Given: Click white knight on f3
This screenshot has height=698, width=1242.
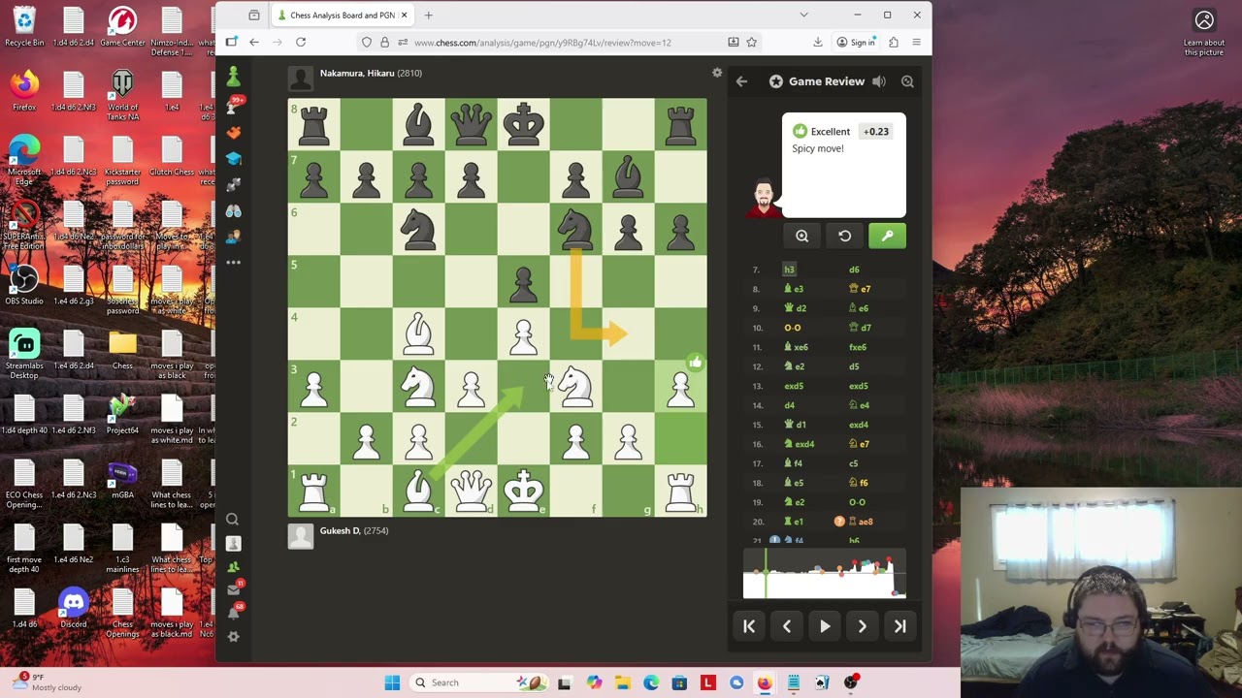Looking at the screenshot, I should (x=575, y=387).
